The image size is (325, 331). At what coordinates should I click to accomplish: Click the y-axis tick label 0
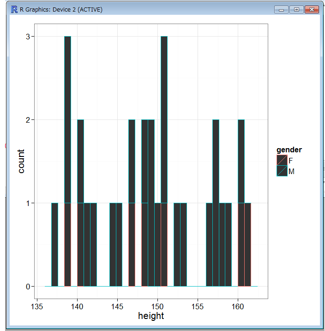coord(28,287)
